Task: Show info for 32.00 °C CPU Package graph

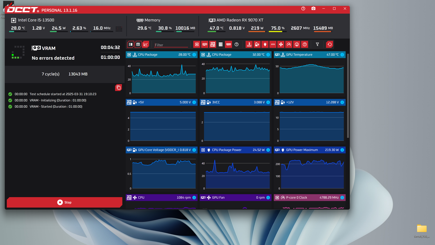Action: click(268, 54)
